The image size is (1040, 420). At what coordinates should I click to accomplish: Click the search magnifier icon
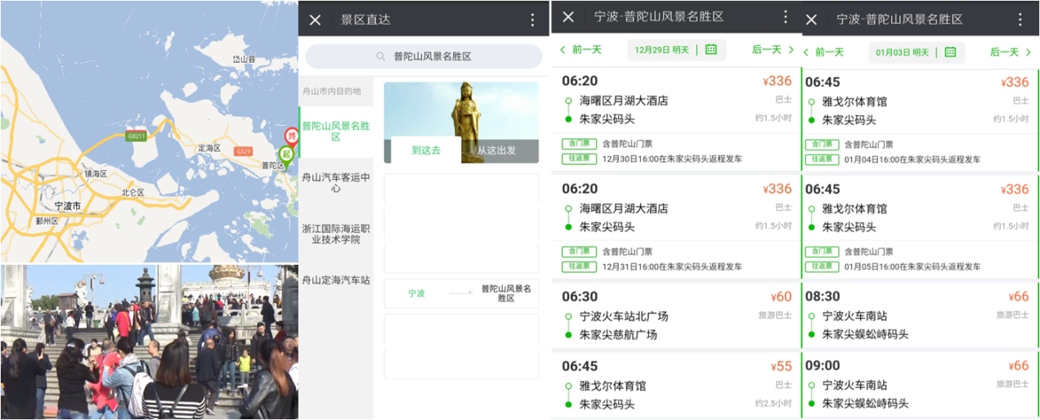380,56
